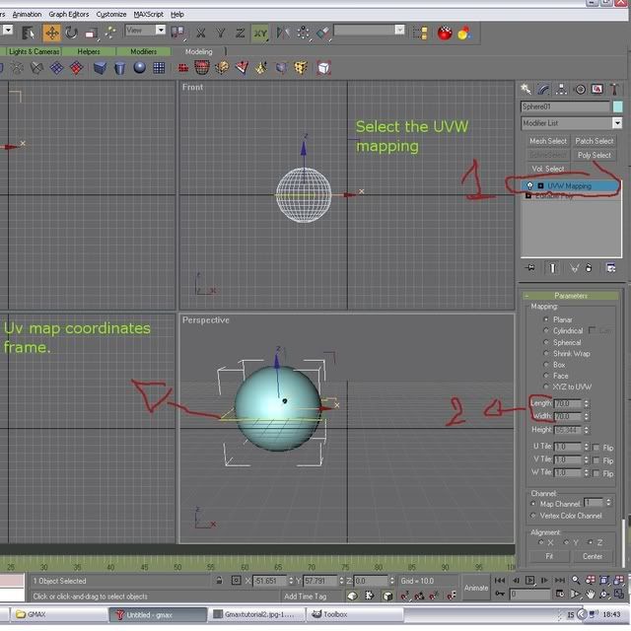631x631 pixels.
Task: Switch to the Modifiers tab
Action: click(x=144, y=51)
